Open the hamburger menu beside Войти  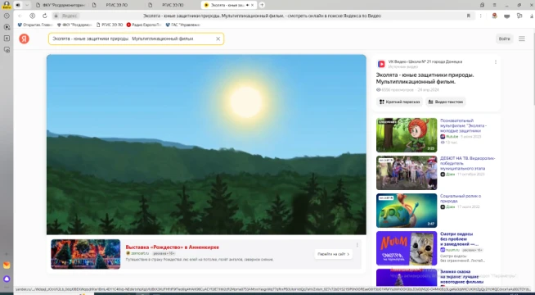tap(522, 39)
